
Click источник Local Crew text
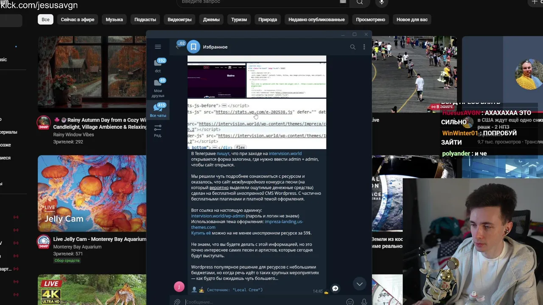tap(235, 290)
